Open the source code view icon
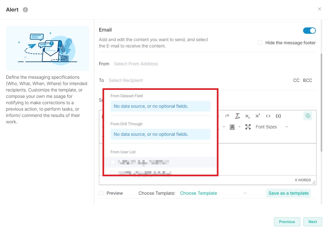328x232 pixels. (x=268, y=116)
